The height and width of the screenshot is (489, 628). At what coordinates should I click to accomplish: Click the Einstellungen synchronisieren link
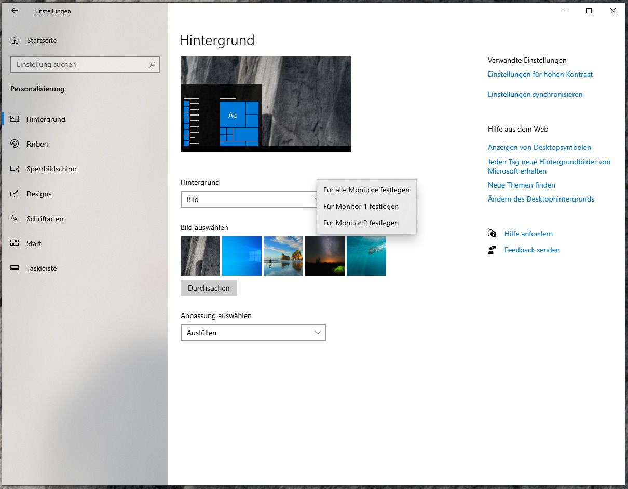pos(535,94)
